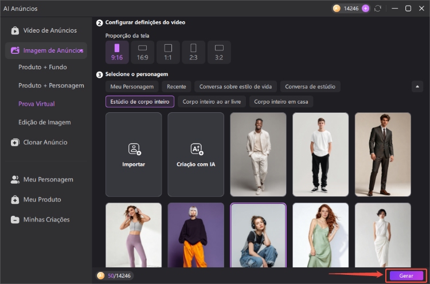430x284 pixels.
Task: Select girl in denim overalls thumbnail
Action: (x=258, y=235)
